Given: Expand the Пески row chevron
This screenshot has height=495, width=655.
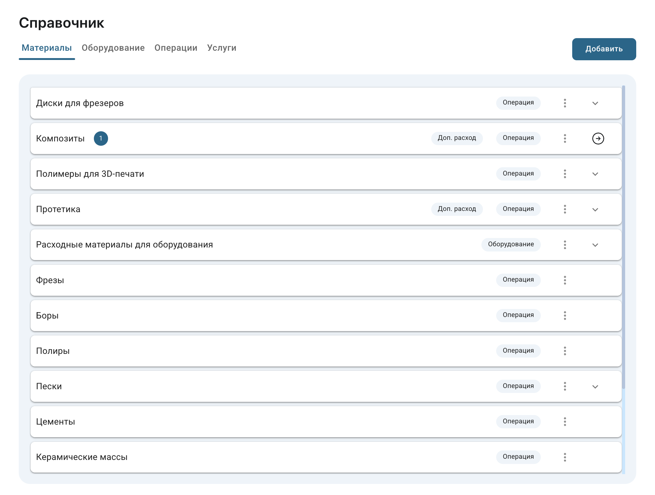Looking at the screenshot, I should point(595,387).
